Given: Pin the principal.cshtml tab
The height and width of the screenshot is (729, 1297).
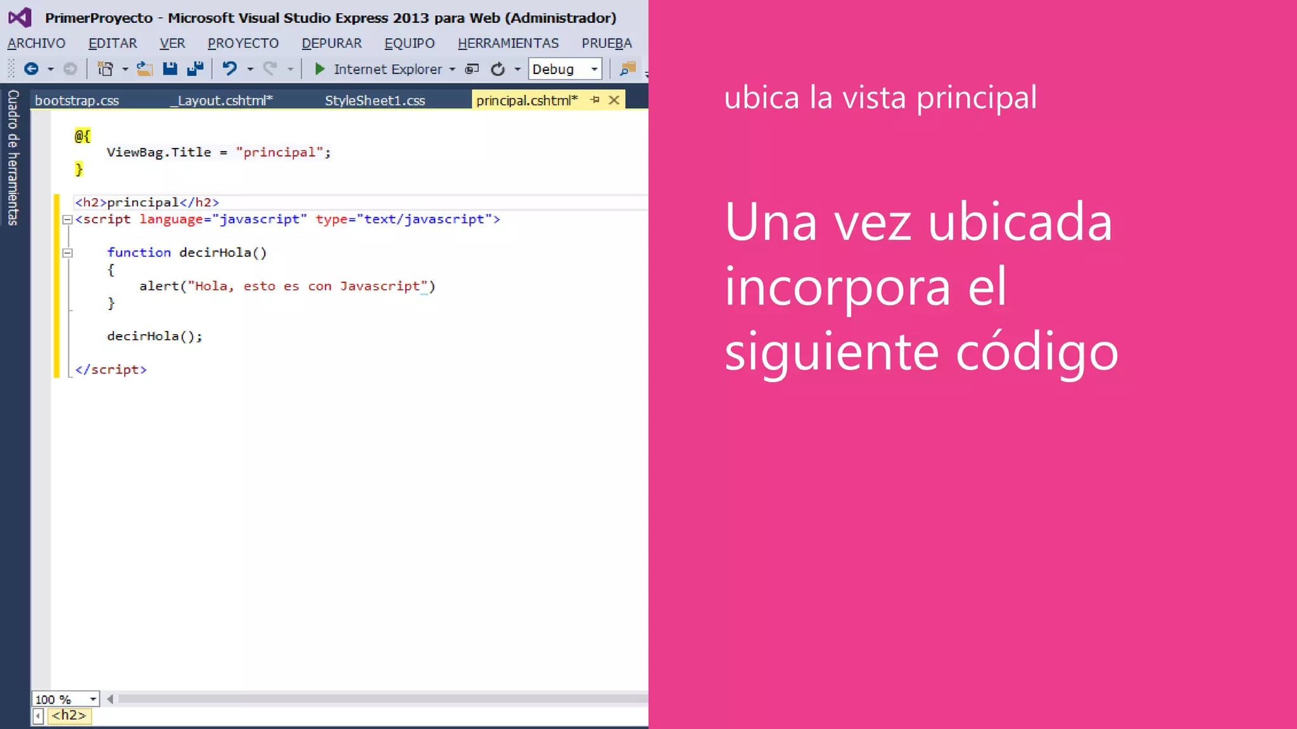Looking at the screenshot, I should [x=595, y=99].
